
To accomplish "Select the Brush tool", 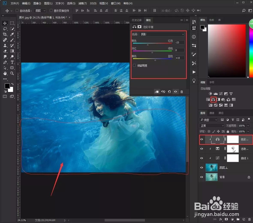I will click(12, 40).
